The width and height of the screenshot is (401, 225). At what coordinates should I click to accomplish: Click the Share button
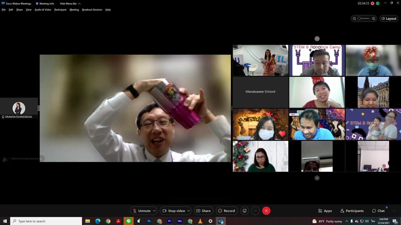point(204,211)
